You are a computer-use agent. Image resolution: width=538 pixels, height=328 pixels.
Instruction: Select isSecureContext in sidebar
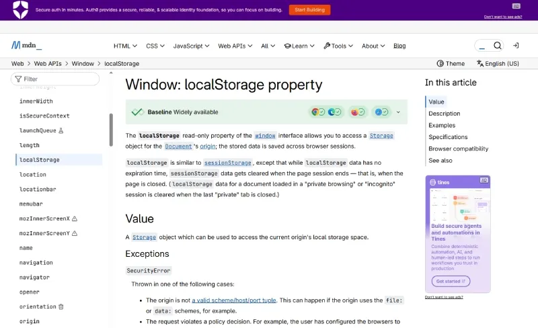44,116
